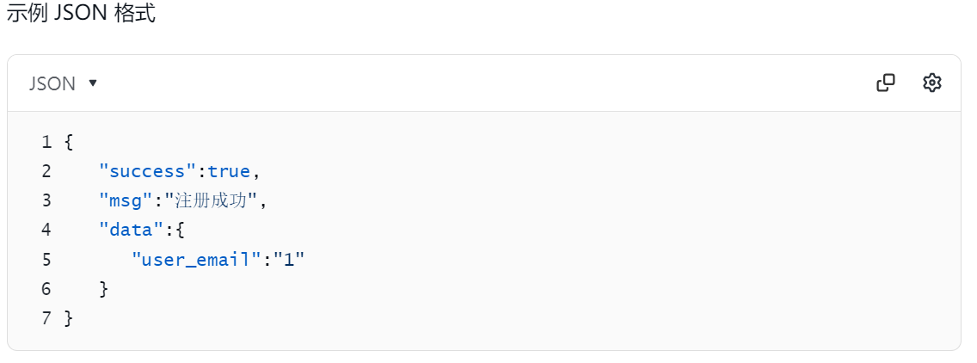Click the "data" key
This screenshot has width=977, height=363.
pos(132,230)
